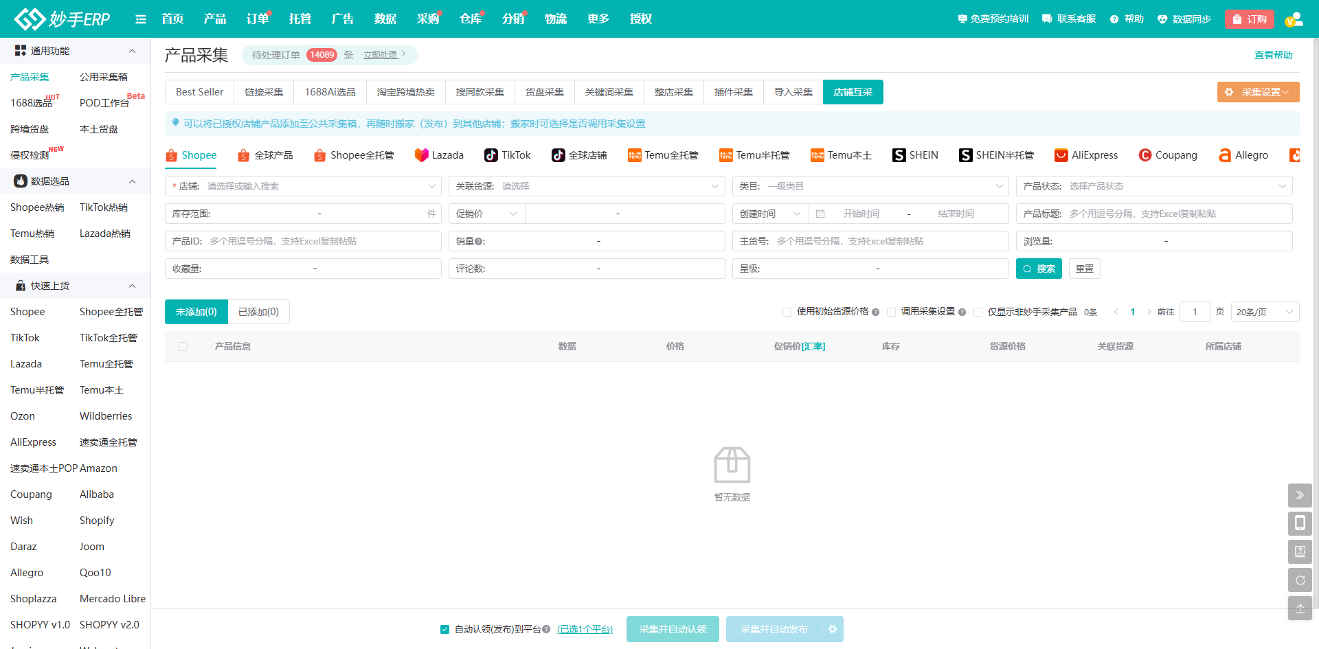The image size is (1319, 649).
Task: Expand right floating panel with double-chevron icon
Action: [x=1300, y=495]
